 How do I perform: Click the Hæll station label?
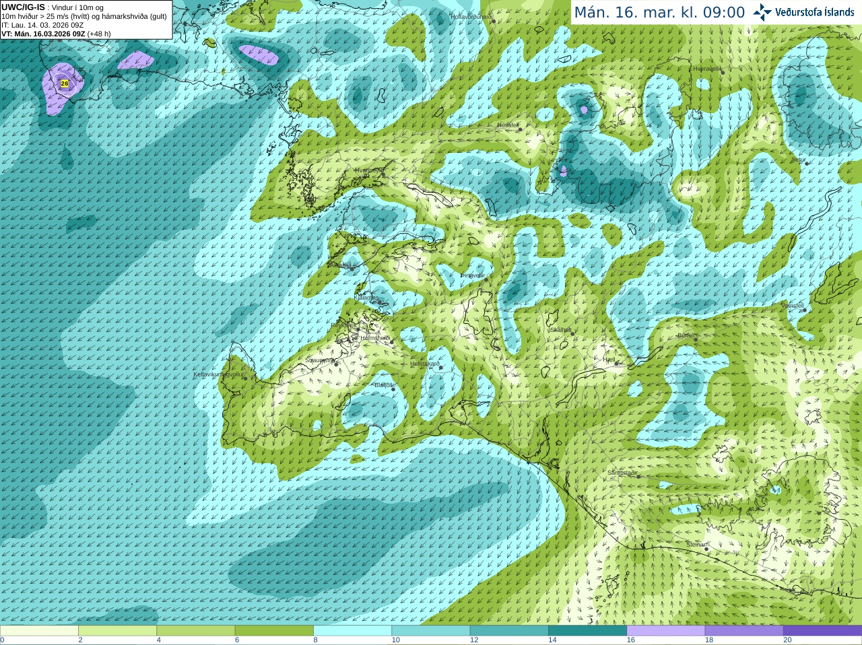pyautogui.click(x=609, y=360)
